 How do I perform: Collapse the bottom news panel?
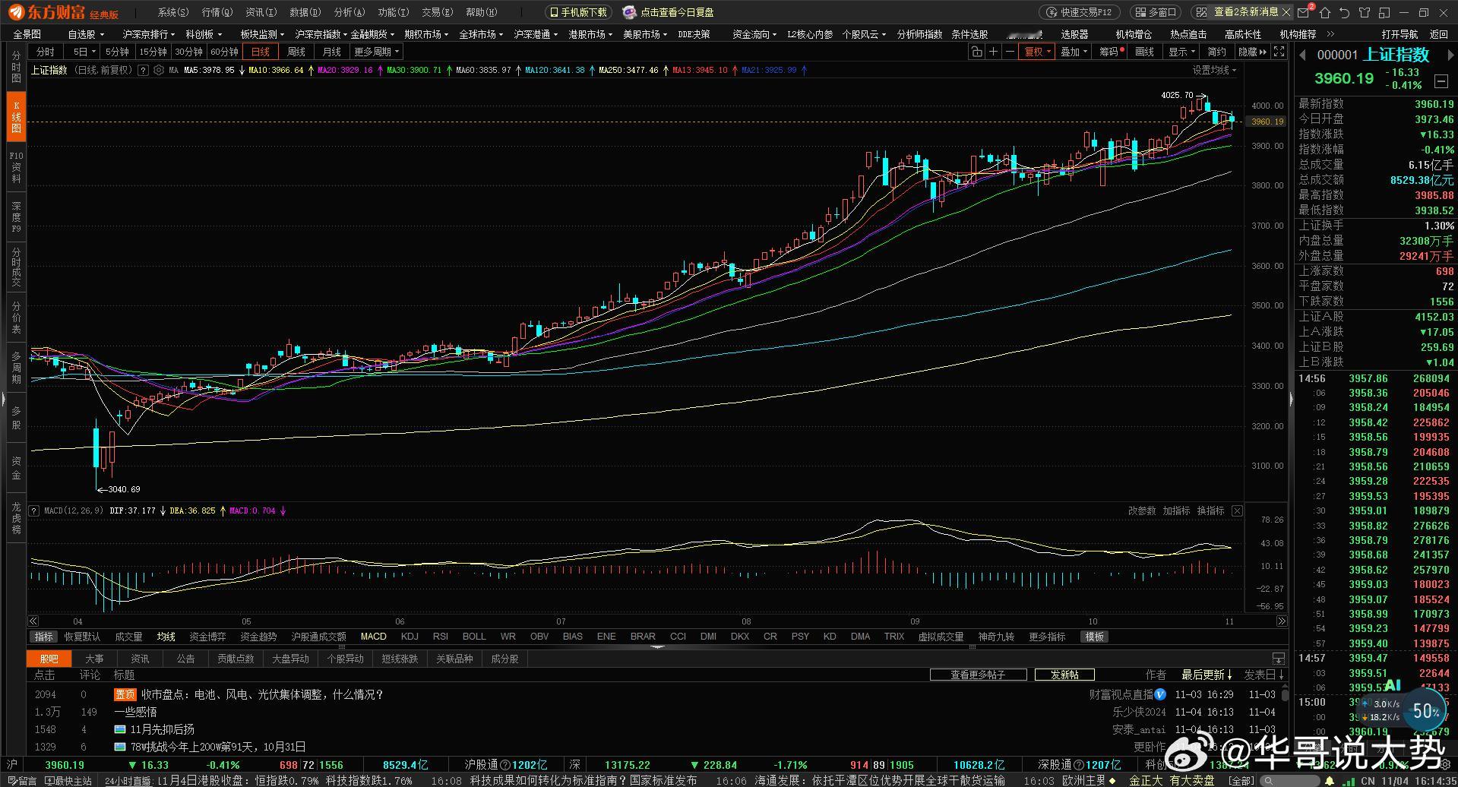click(1279, 659)
